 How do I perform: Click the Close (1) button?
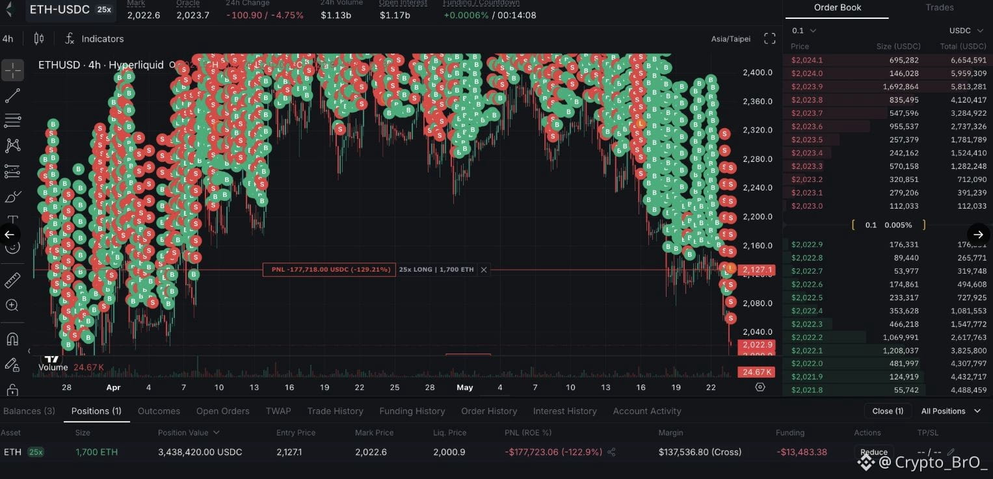point(888,411)
